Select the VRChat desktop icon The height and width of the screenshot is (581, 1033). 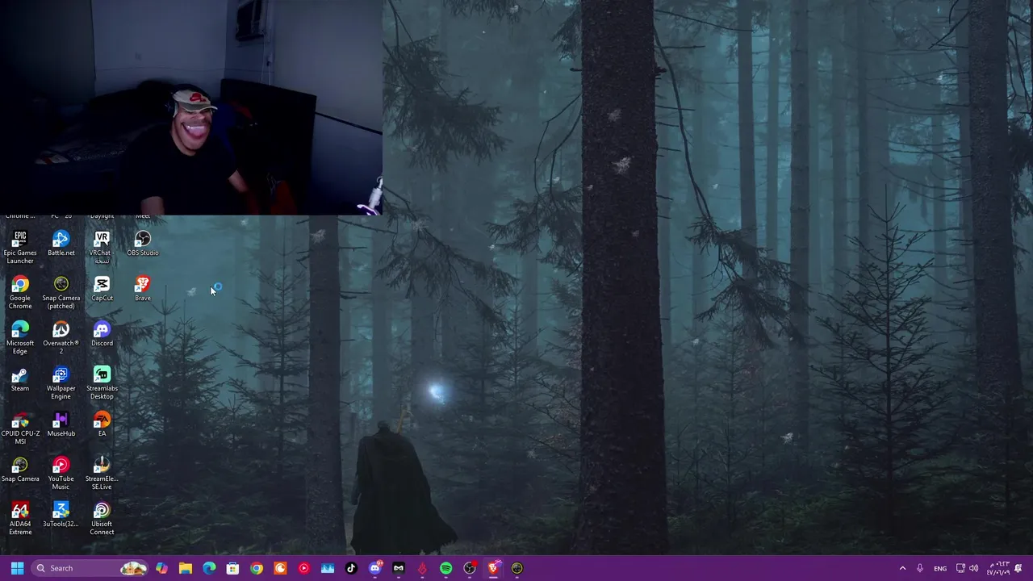102,247
